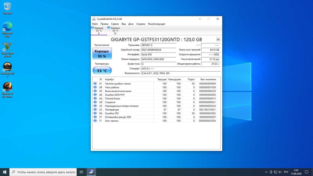Open the notification center icon
313x176 pixels.
click(307, 172)
